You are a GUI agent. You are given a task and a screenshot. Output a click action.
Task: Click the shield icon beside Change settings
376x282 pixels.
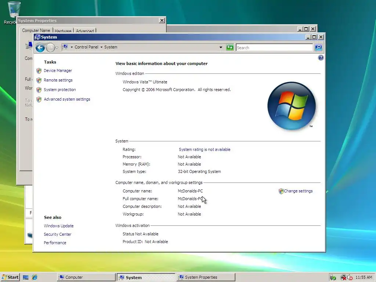click(x=281, y=191)
